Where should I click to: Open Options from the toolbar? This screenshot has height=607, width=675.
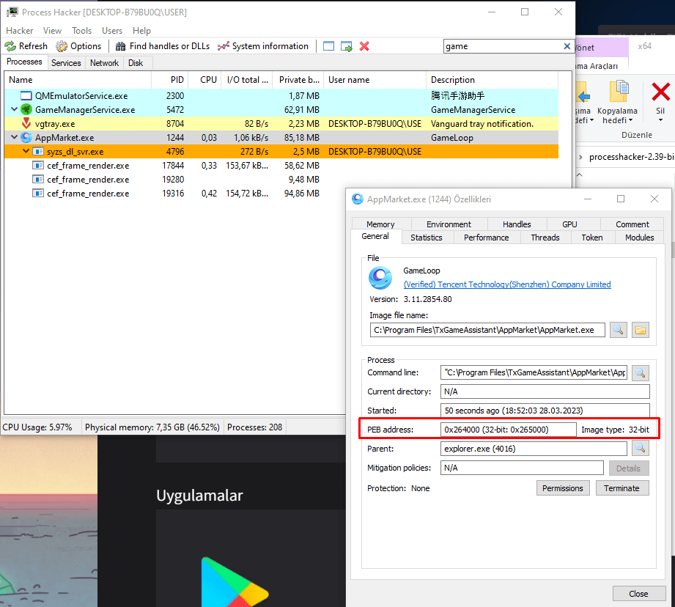click(78, 46)
